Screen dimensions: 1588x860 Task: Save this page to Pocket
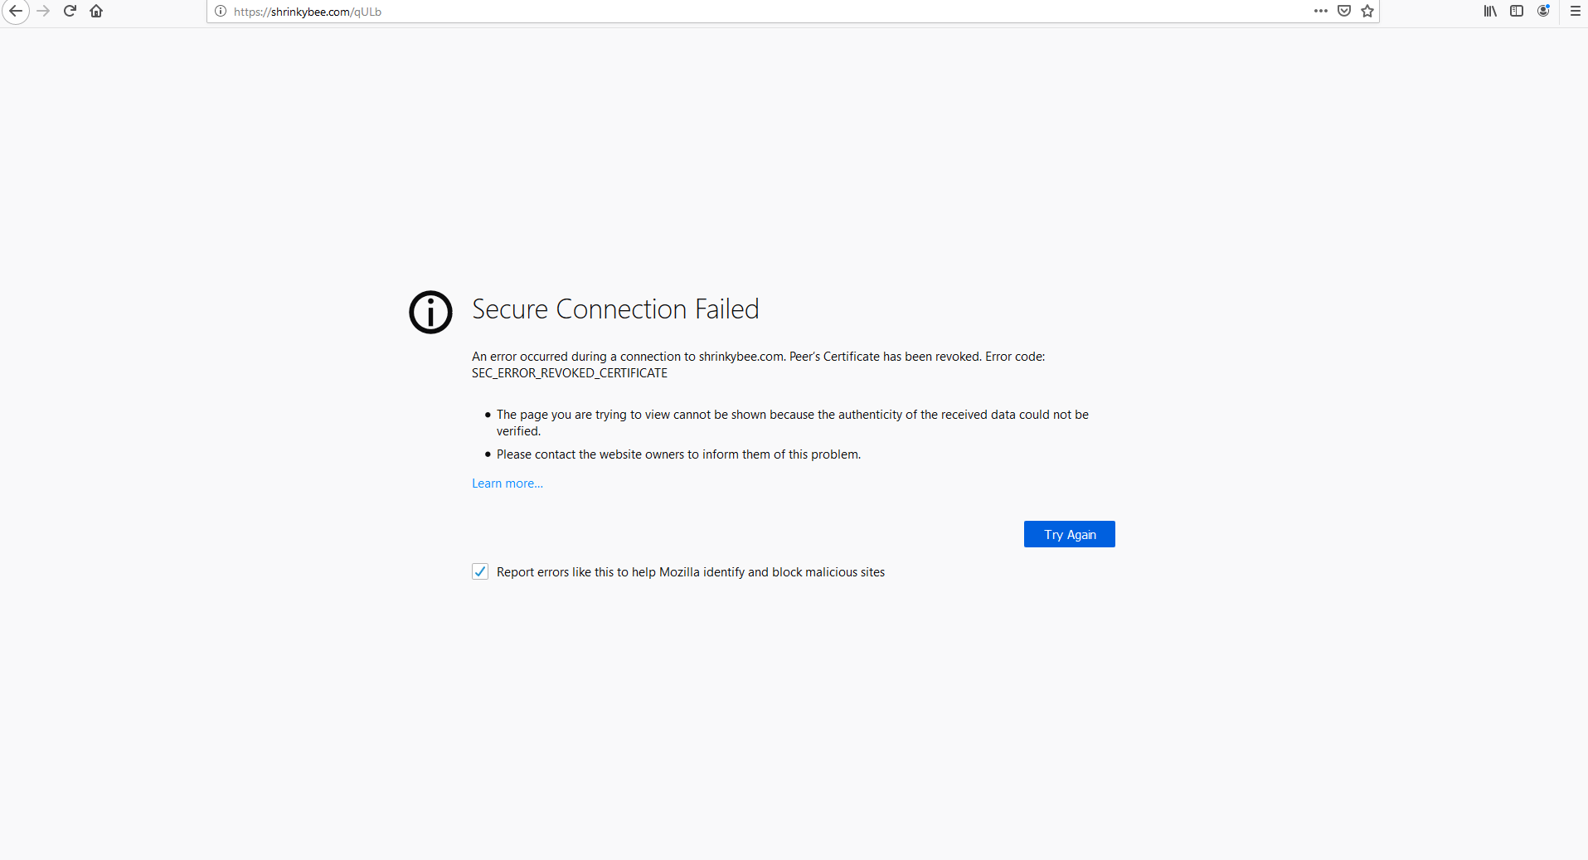(x=1343, y=11)
